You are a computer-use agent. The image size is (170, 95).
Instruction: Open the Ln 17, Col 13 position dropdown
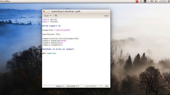(x=93, y=86)
